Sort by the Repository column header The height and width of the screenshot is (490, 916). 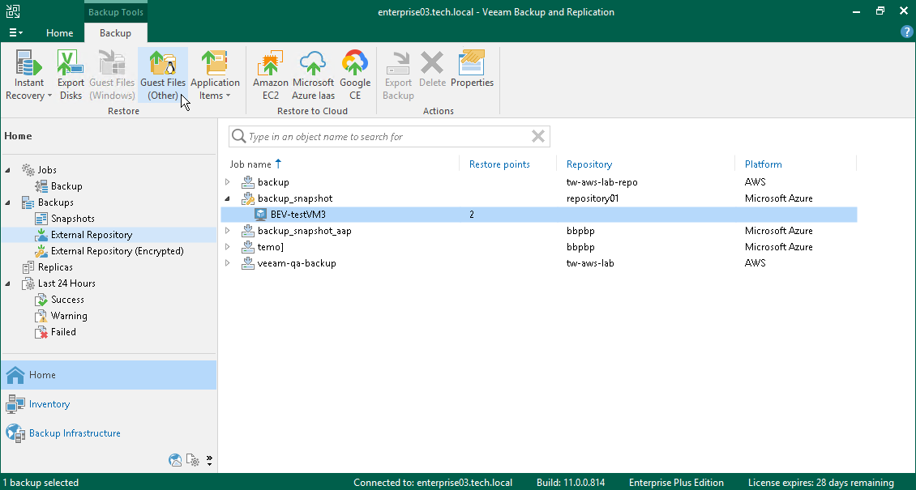(x=589, y=164)
